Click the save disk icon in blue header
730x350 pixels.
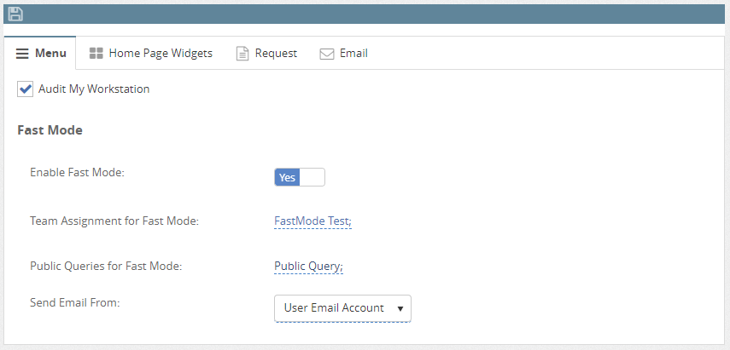pyautogui.click(x=15, y=14)
